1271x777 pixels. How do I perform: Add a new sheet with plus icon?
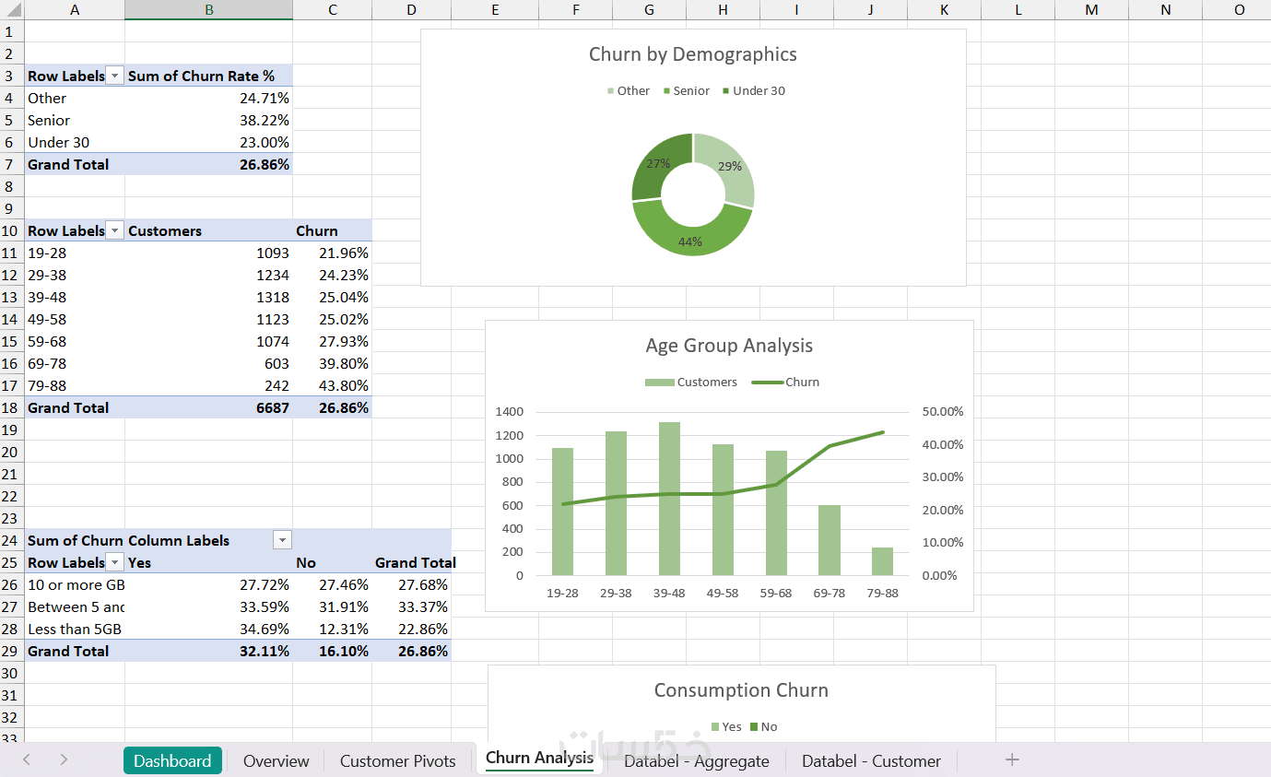(x=1012, y=759)
